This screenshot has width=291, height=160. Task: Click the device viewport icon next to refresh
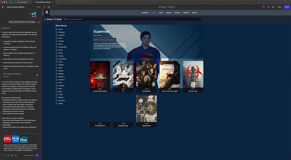point(49,7)
